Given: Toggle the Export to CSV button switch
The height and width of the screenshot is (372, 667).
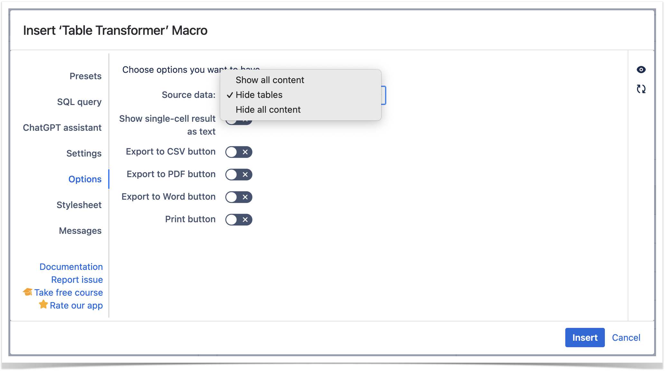Looking at the screenshot, I should [x=239, y=152].
